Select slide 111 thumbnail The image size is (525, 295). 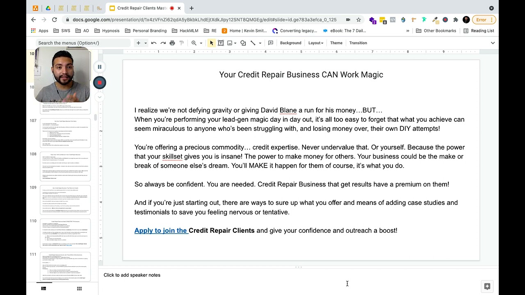click(x=65, y=267)
